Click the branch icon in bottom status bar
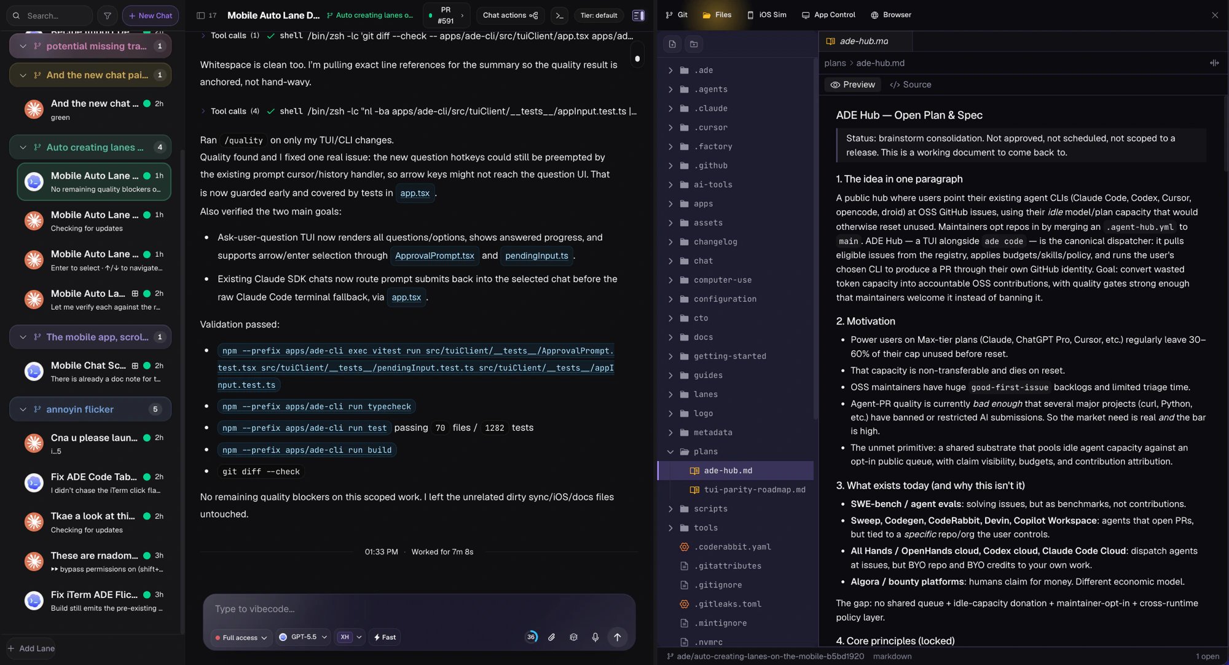Viewport: 1229px width, 665px height. 670,656
